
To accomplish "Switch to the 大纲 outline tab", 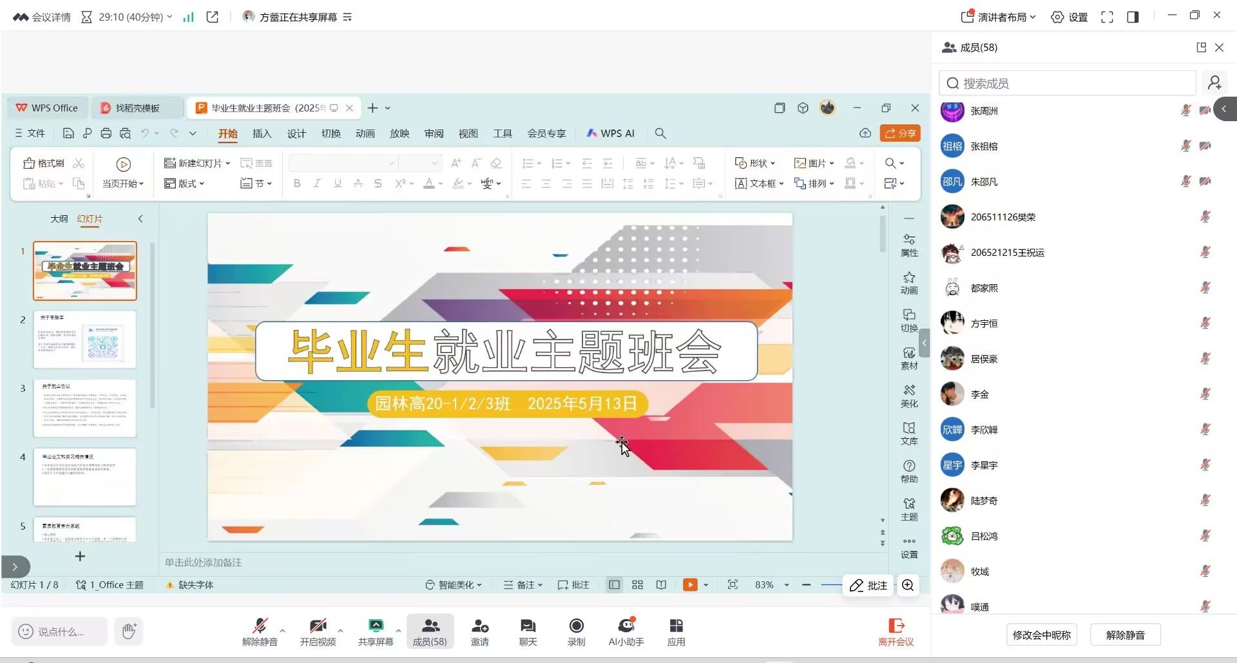I will [59, 219].
